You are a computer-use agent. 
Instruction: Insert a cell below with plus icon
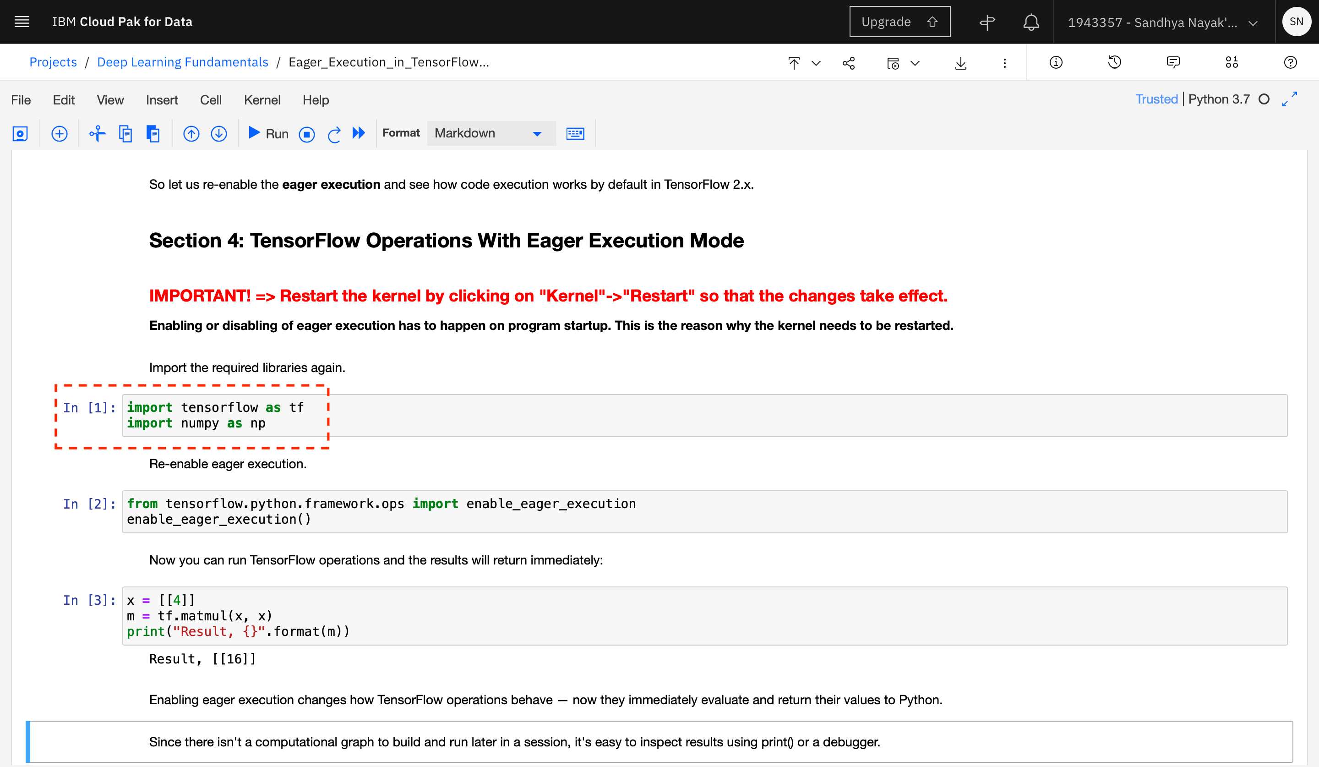pos(59,133)
